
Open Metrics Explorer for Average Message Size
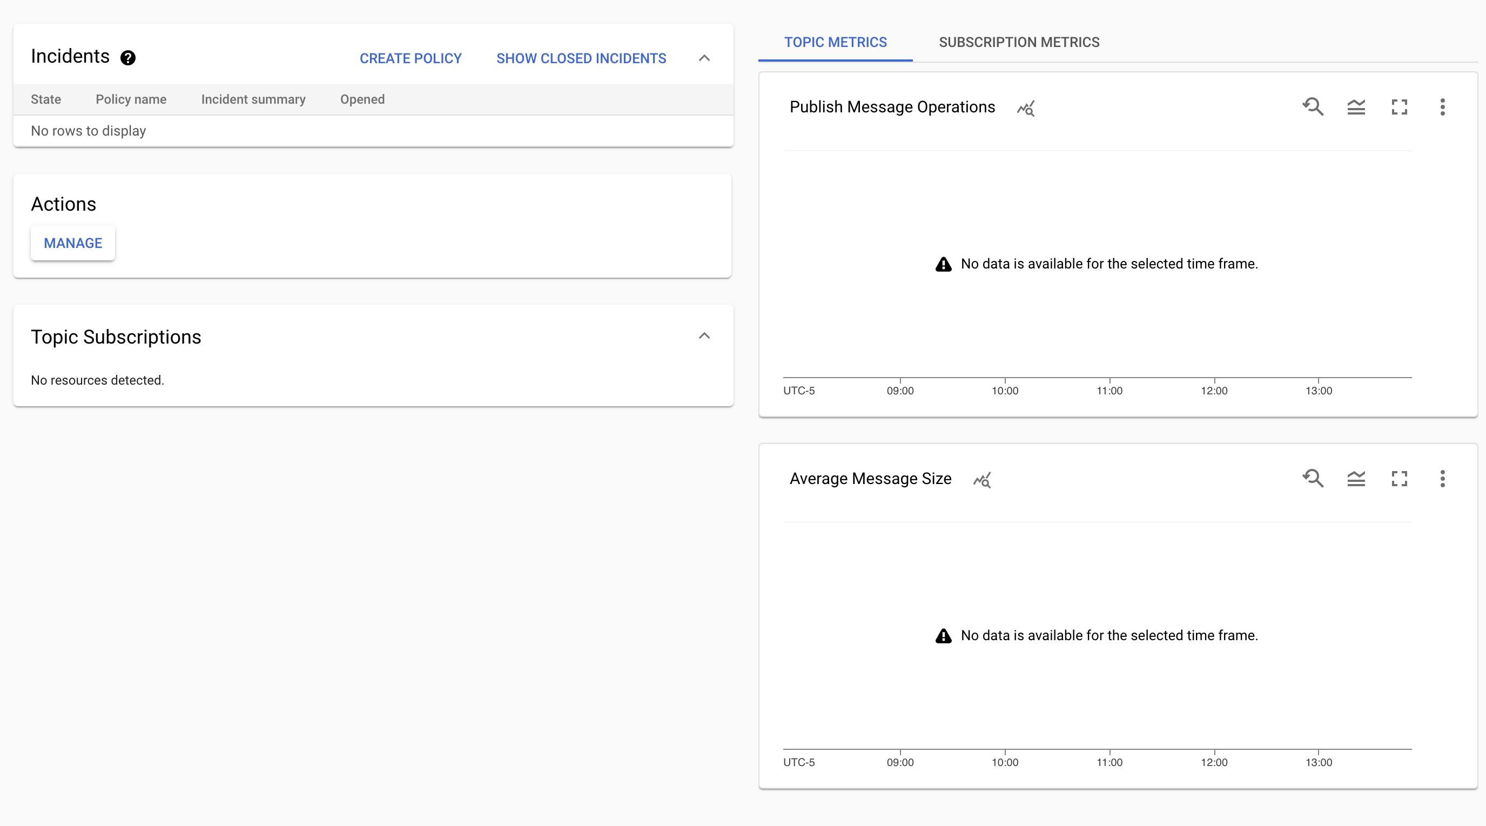click(982, 479)
